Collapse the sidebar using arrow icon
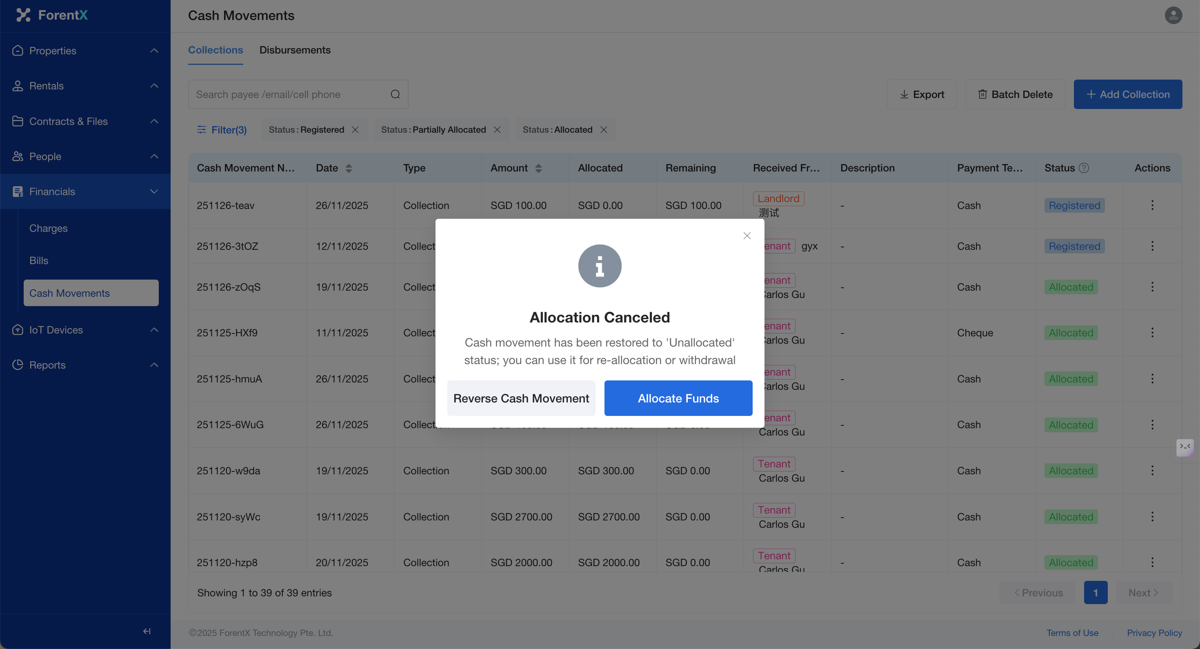This screenshot has width=1200, height=649. (147, 631)
